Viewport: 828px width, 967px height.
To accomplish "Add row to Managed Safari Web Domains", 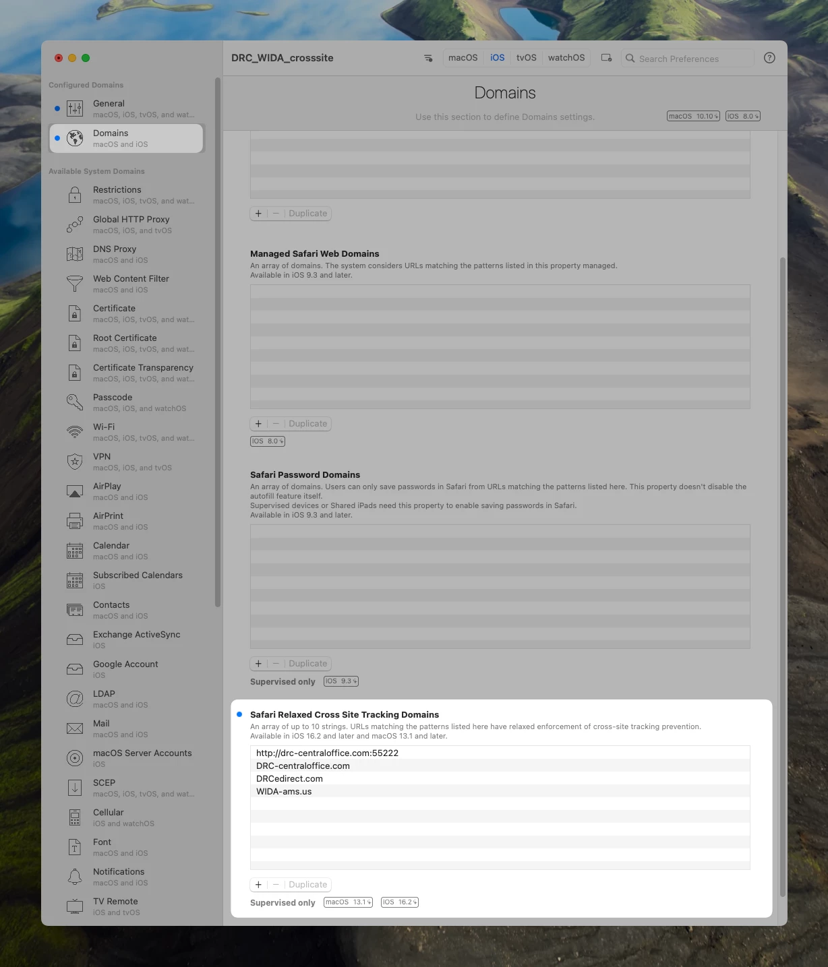I will [x=258, y=424].
